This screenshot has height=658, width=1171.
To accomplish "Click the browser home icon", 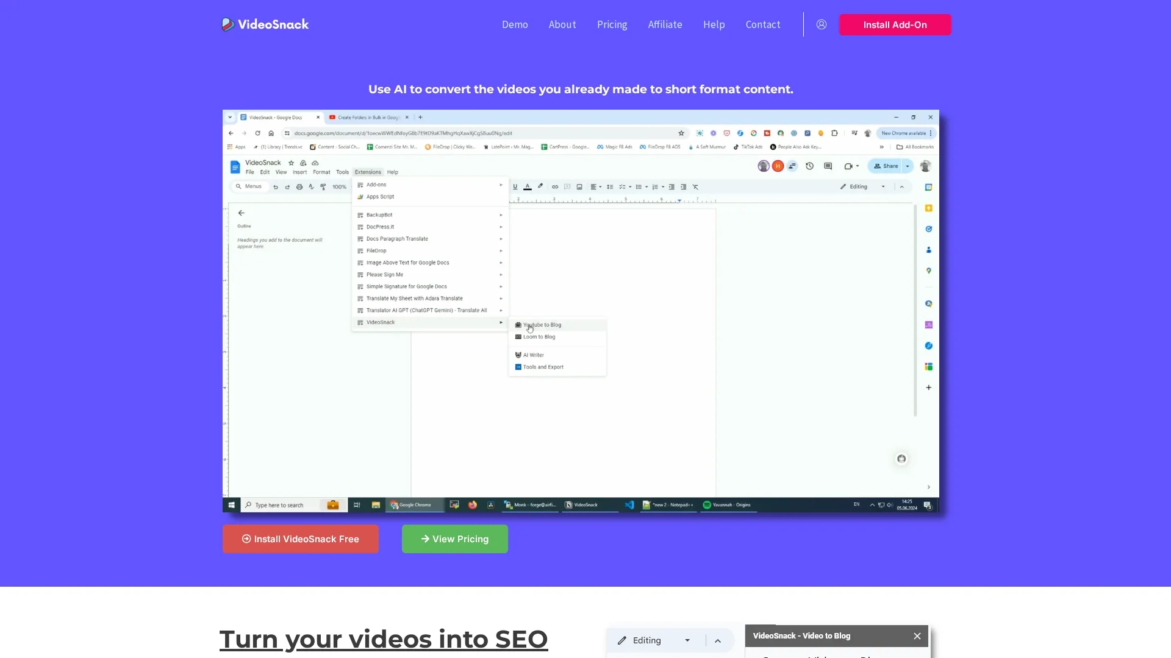I will pos(271,133).
